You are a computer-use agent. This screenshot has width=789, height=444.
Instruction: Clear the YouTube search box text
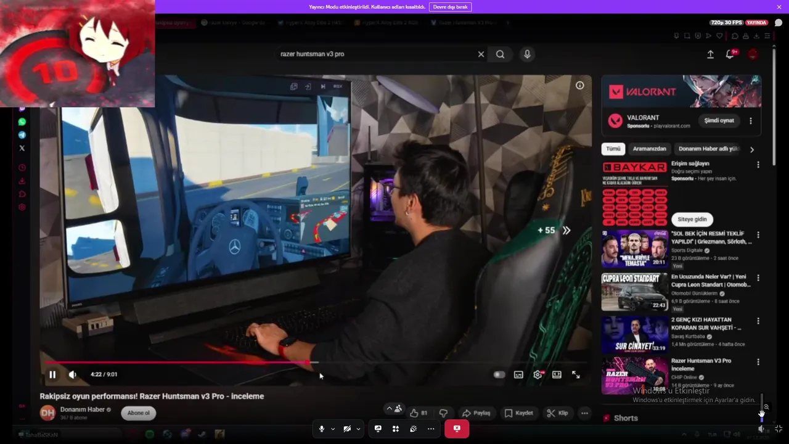coord(481,54)
